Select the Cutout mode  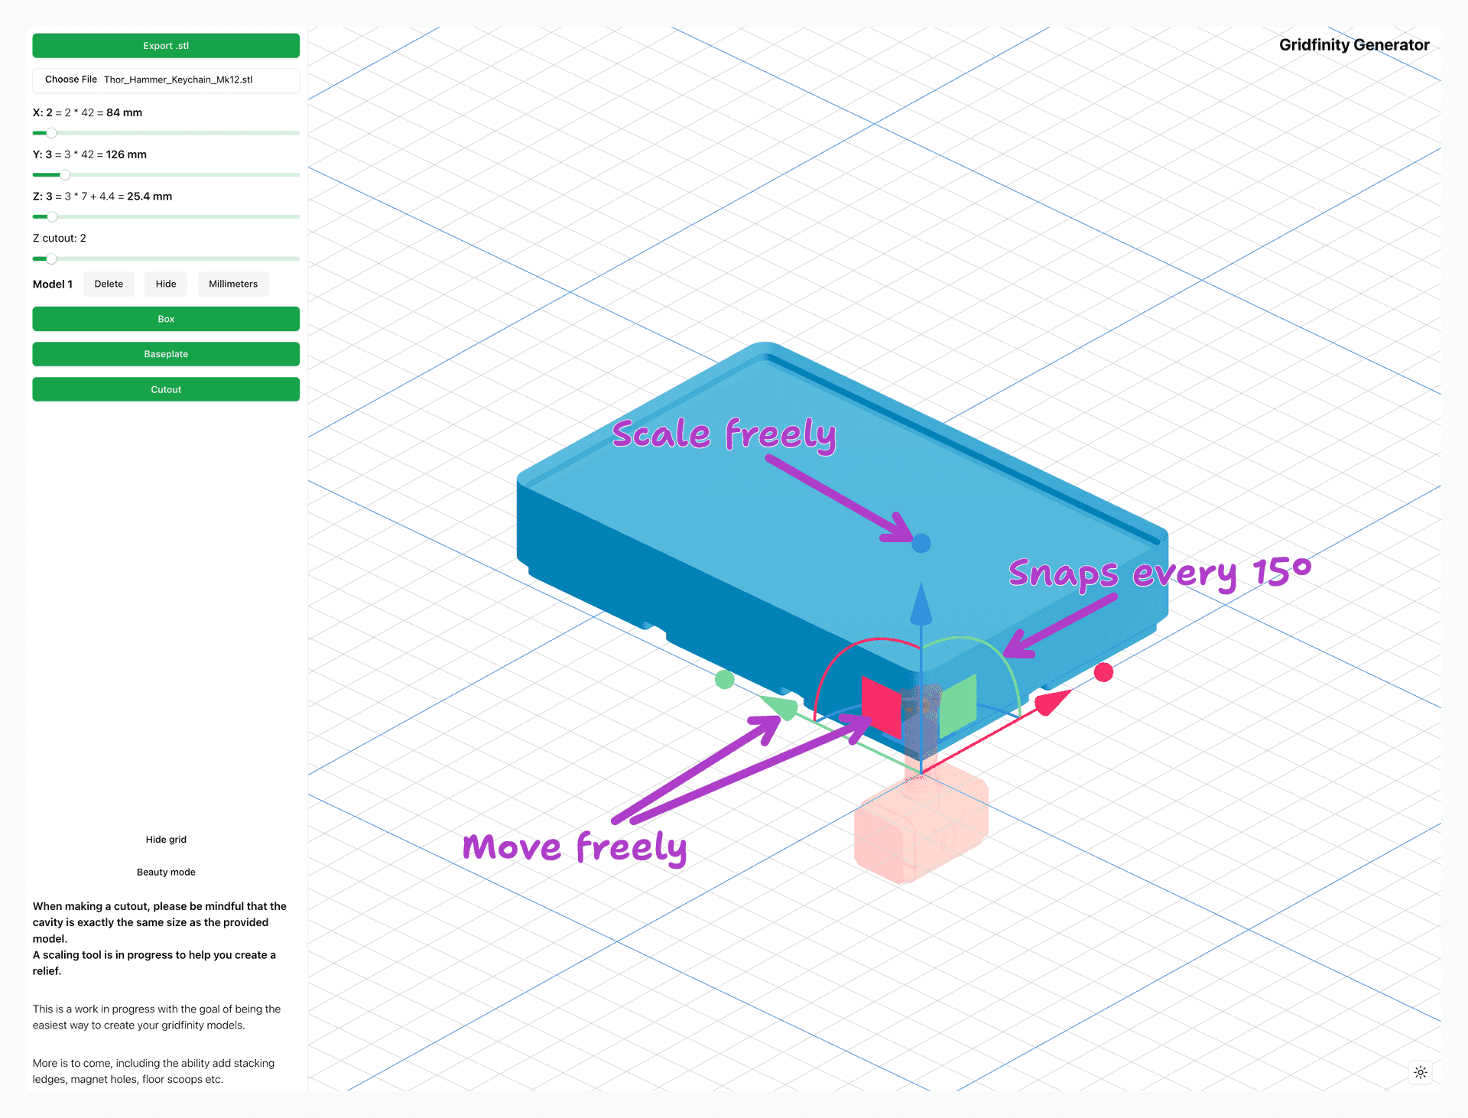[166, 389]
